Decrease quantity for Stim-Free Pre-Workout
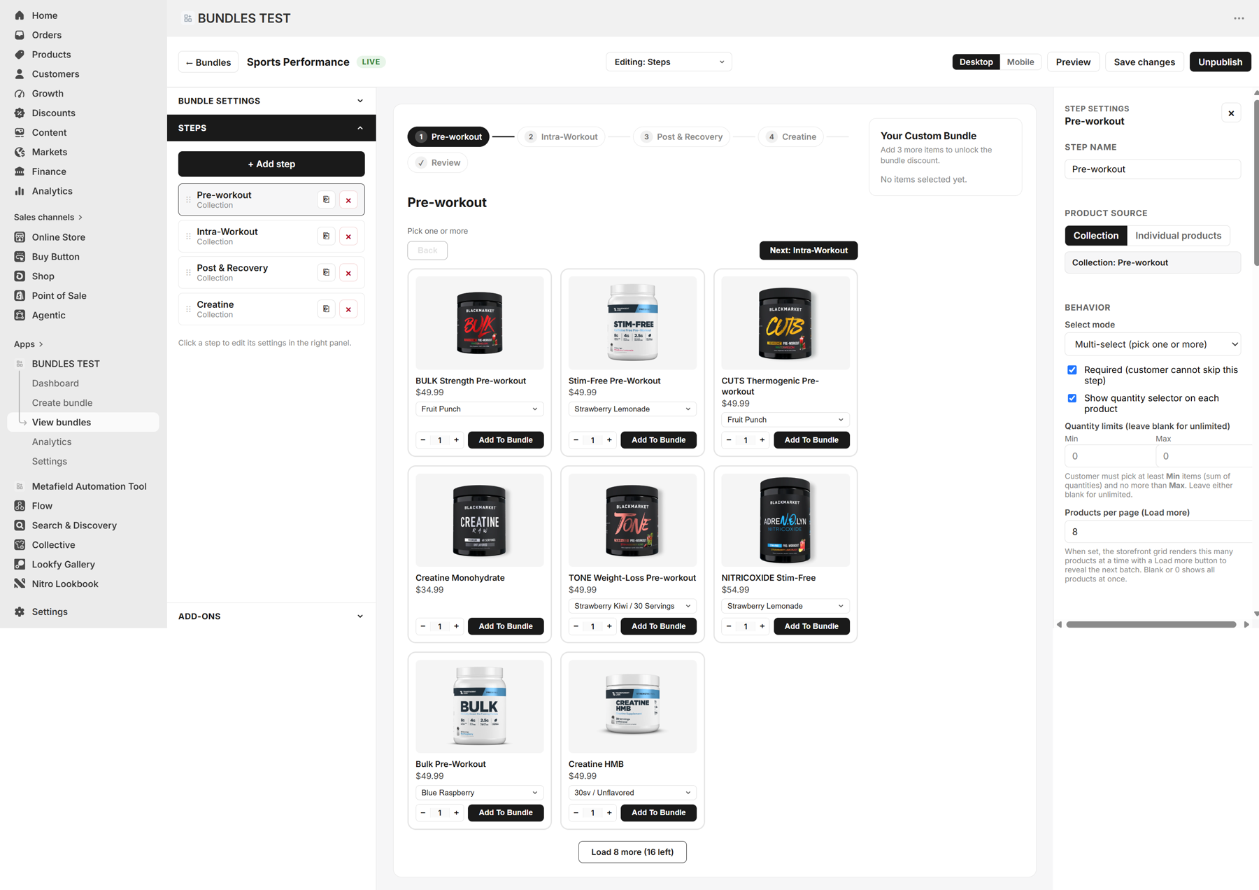 pyautogui.click(x=576, y=440)
